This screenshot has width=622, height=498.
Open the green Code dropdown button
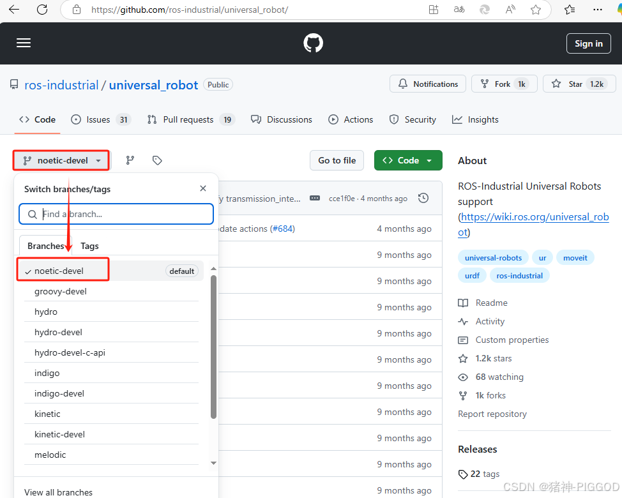pos(408,160)
